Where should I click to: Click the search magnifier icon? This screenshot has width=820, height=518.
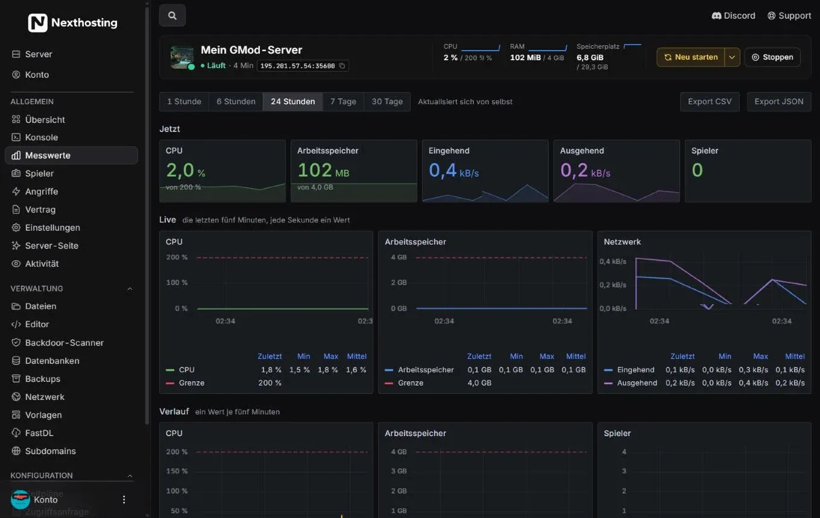point(172,16)
